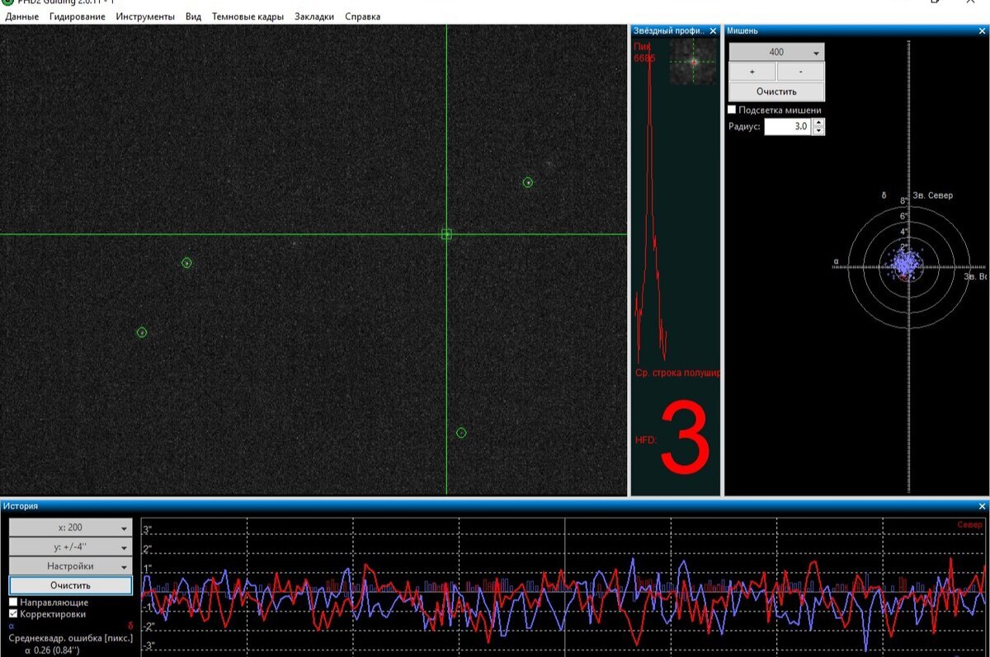Close the Звёздный профиль panel
Image resolution: width=990 pixels, height=657 pixels.
[x=714, y=31]
